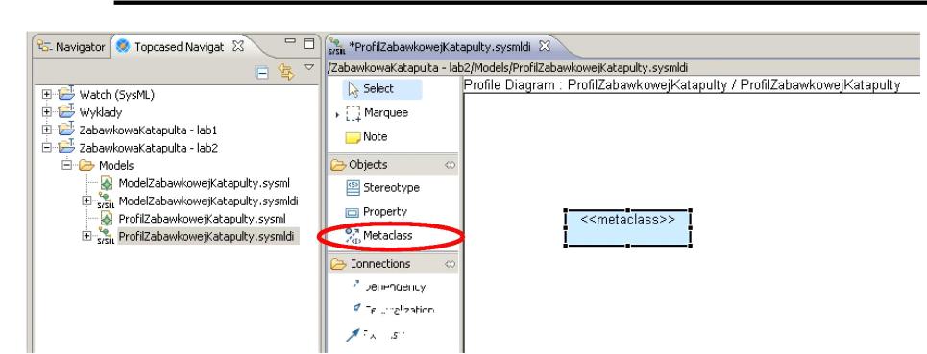Pick the Generalization connection tool
This screenshot has height=354, width=927.
pos(393,309)
